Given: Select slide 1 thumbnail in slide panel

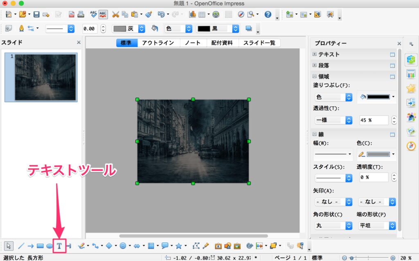Looking at the screenshot, I should coord(45,77).
